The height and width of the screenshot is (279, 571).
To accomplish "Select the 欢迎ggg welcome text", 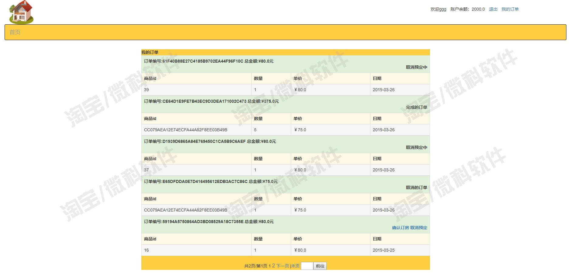I will (438, 9).
